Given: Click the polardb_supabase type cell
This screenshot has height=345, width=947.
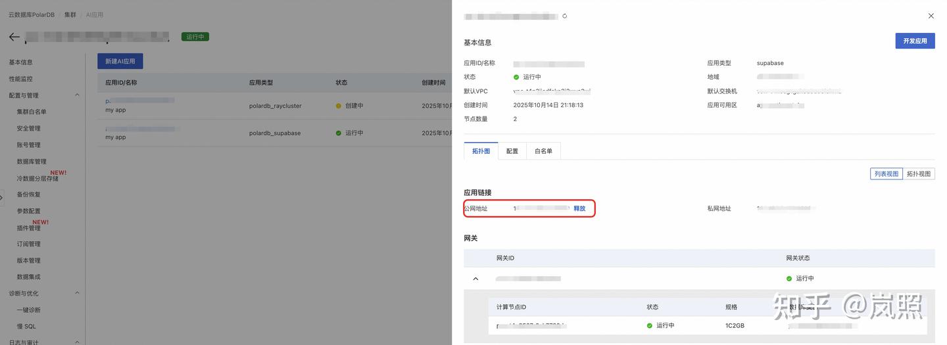Looking at the screenshot, I should (275, 133).
